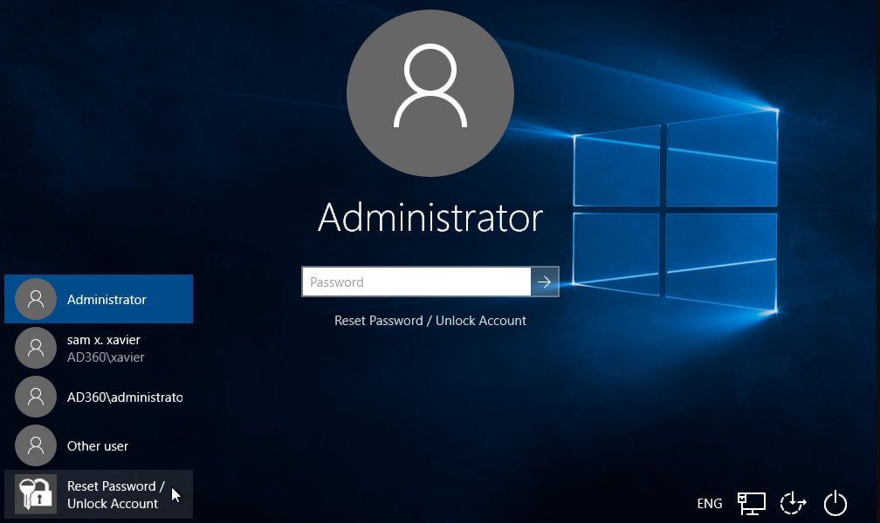Click the large Administrator profile picture
Screen dimensions: 880x523
point(430,93)
